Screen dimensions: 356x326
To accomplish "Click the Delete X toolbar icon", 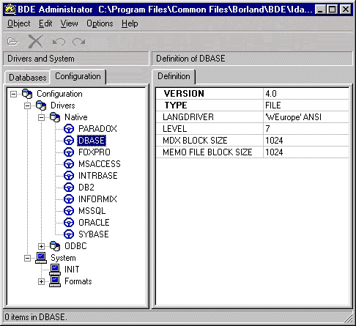I will [35, 41].
